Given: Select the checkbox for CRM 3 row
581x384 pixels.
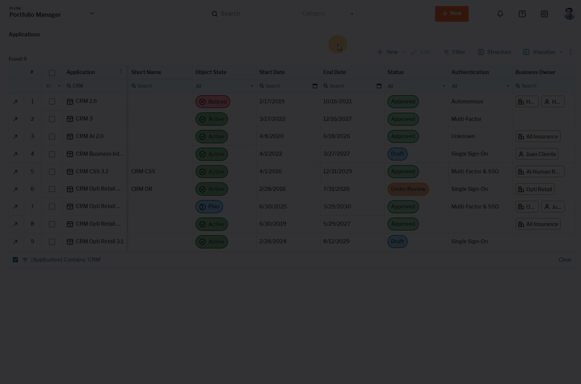Looking at the screenshot, I should click(x=52, y=119).
